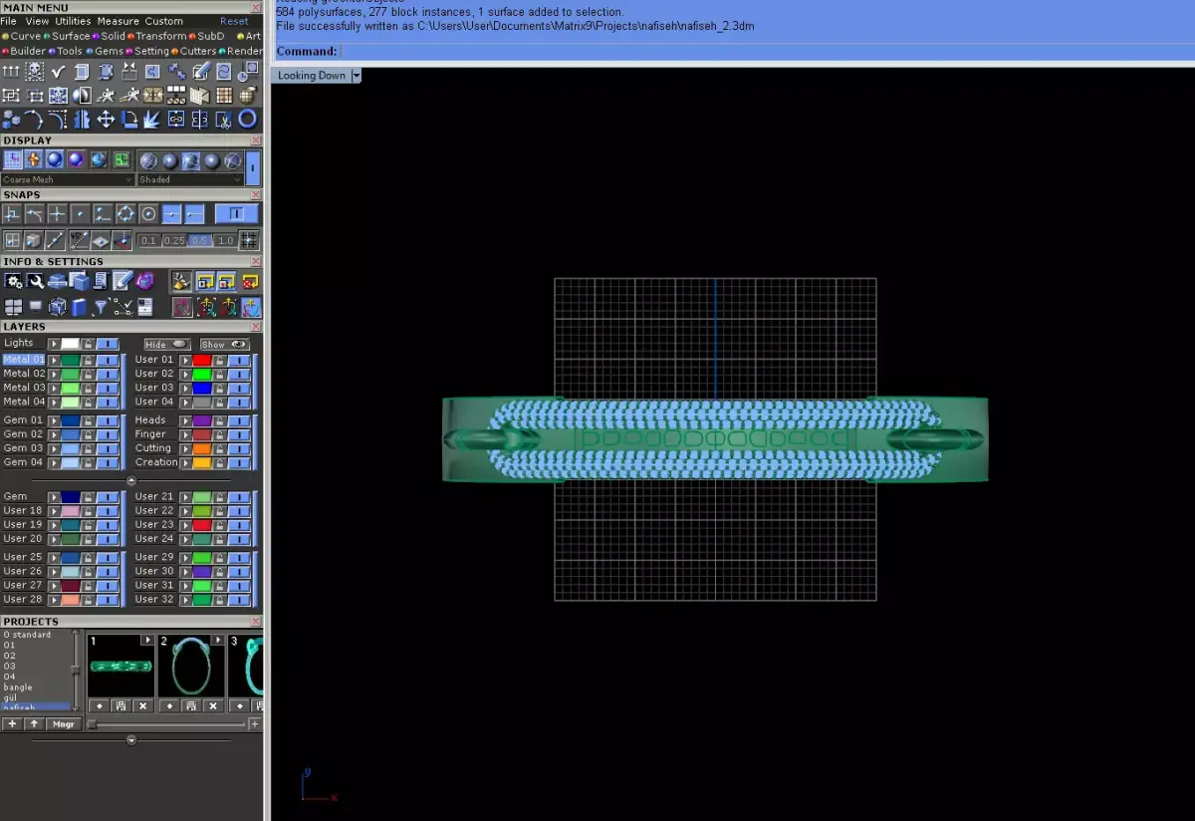Screen dimensions: 1195x821
Task: Click the three up-arrows icon
Action: (x=11, y=71)
